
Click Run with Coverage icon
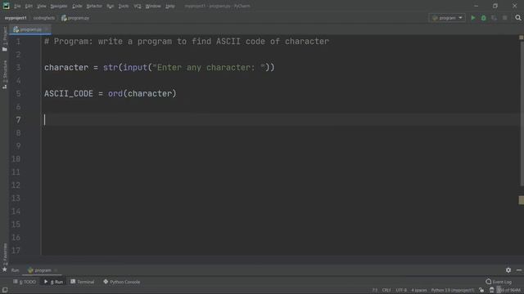click(x=494, y=18)
